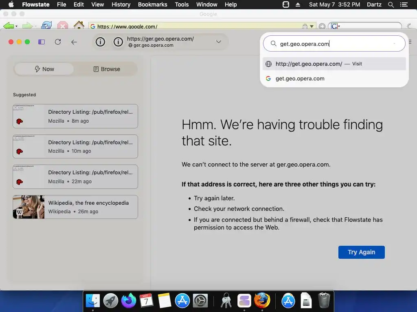Open the Bookmarks menu
417x312 pixels.
(153, 4)
